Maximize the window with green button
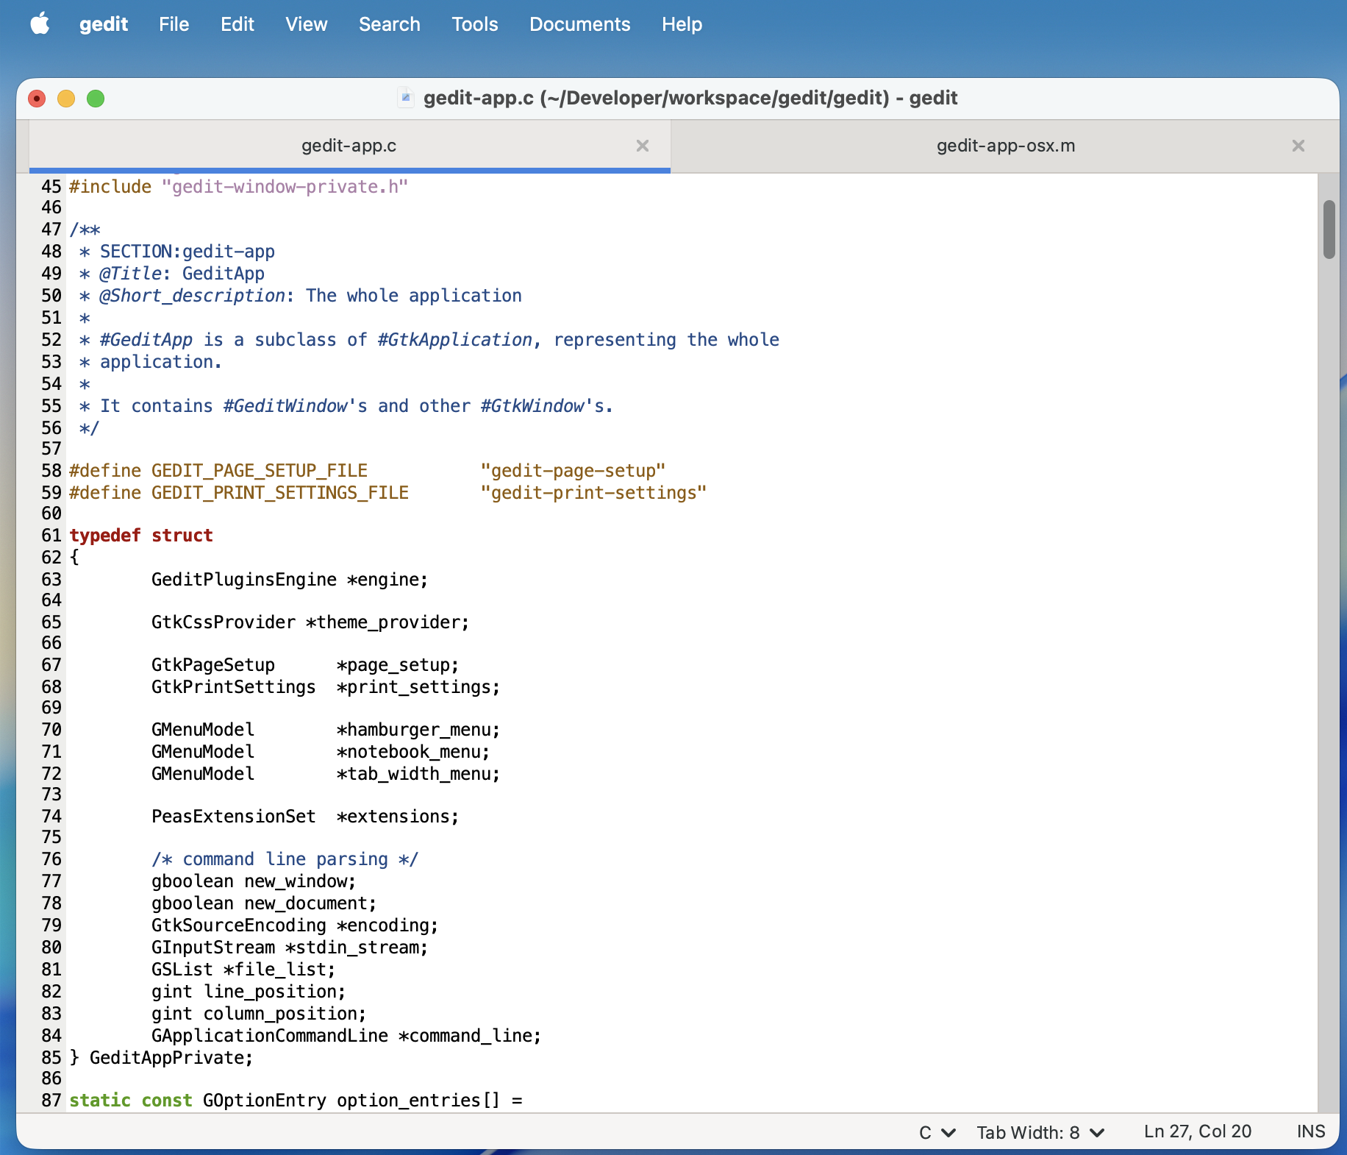1347x1155 pixels. coord(96,99)
